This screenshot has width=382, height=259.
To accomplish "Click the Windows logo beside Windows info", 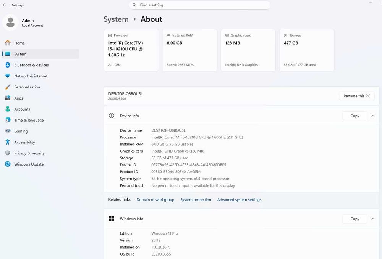I will 112,219.
